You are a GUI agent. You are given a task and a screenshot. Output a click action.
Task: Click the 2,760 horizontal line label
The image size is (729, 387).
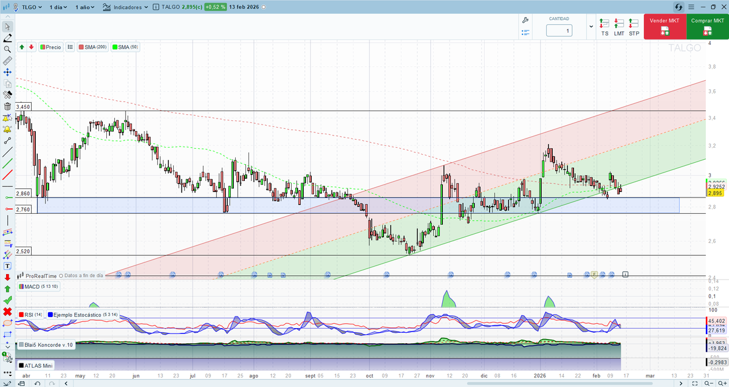23,210
